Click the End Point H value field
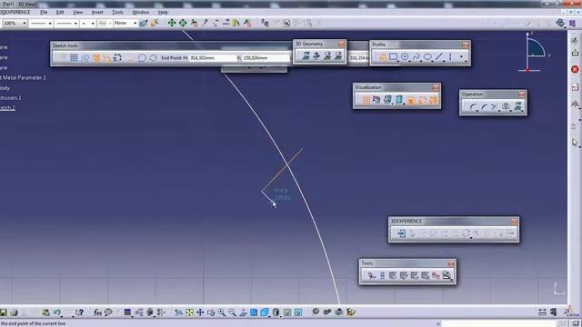The width and height of the screenshot is (582, 327). pyautogui.click(x=213, y=58)
